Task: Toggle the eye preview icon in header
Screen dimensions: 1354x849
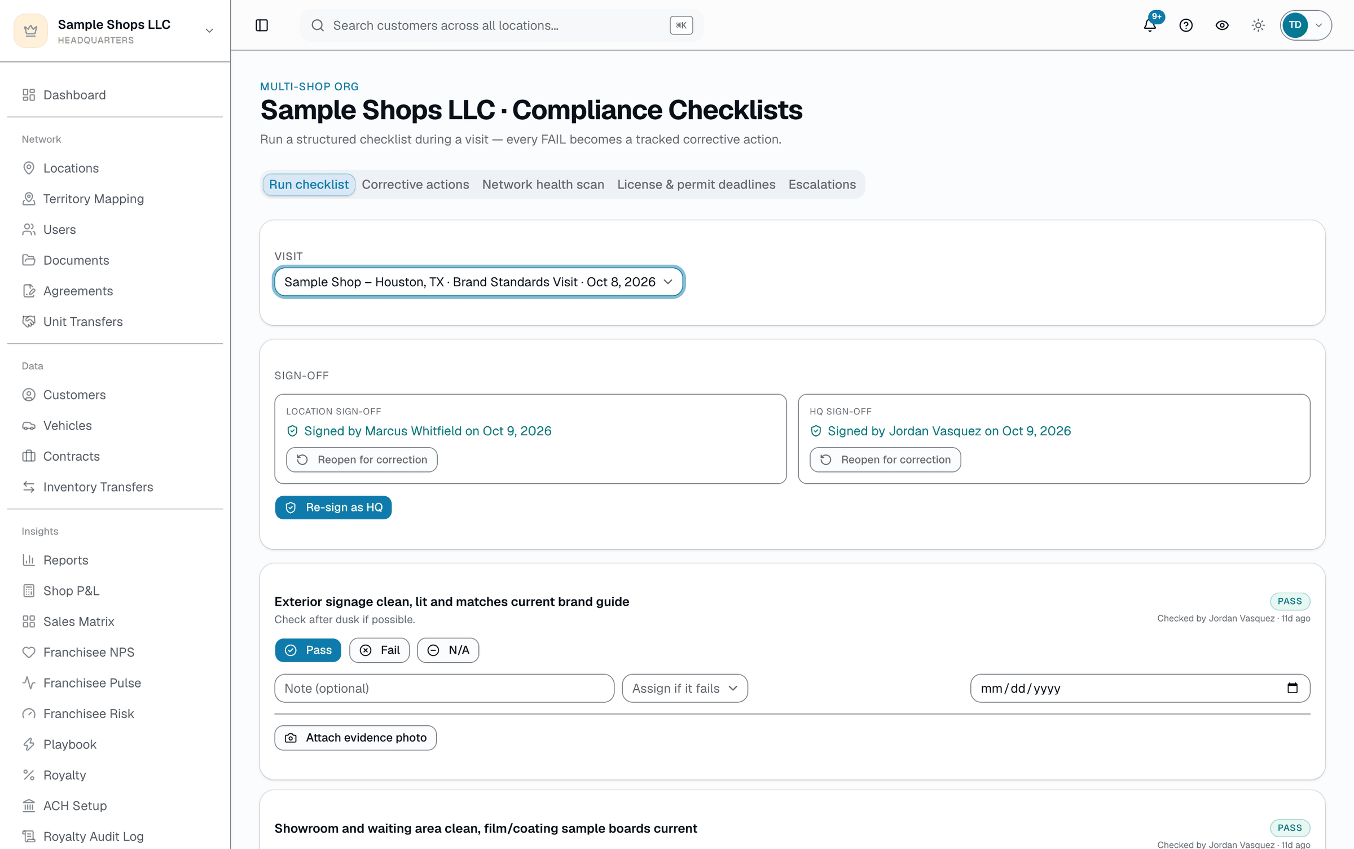Action: 1222,25
